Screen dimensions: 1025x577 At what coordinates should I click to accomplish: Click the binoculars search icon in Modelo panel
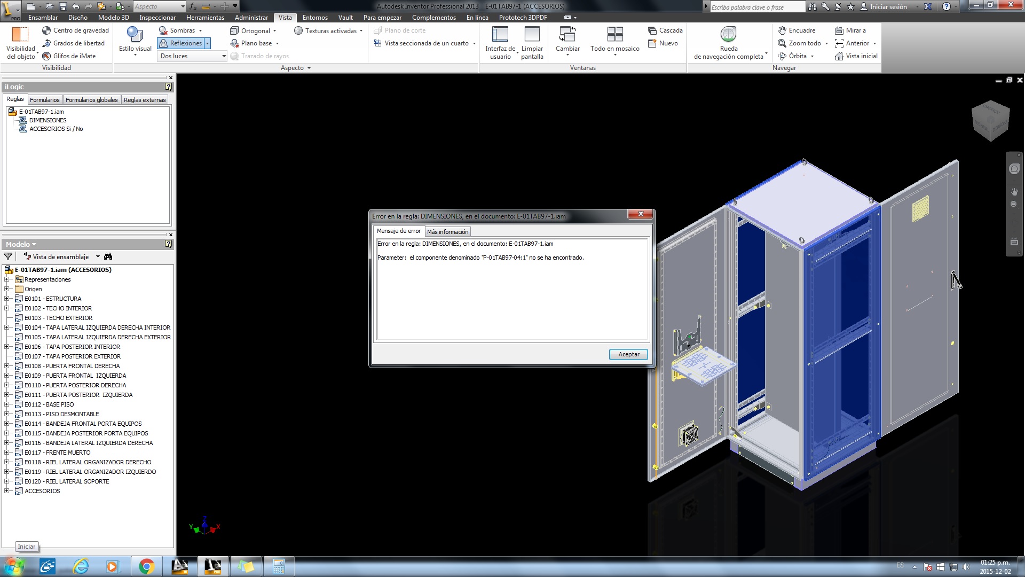click(108, 257)
